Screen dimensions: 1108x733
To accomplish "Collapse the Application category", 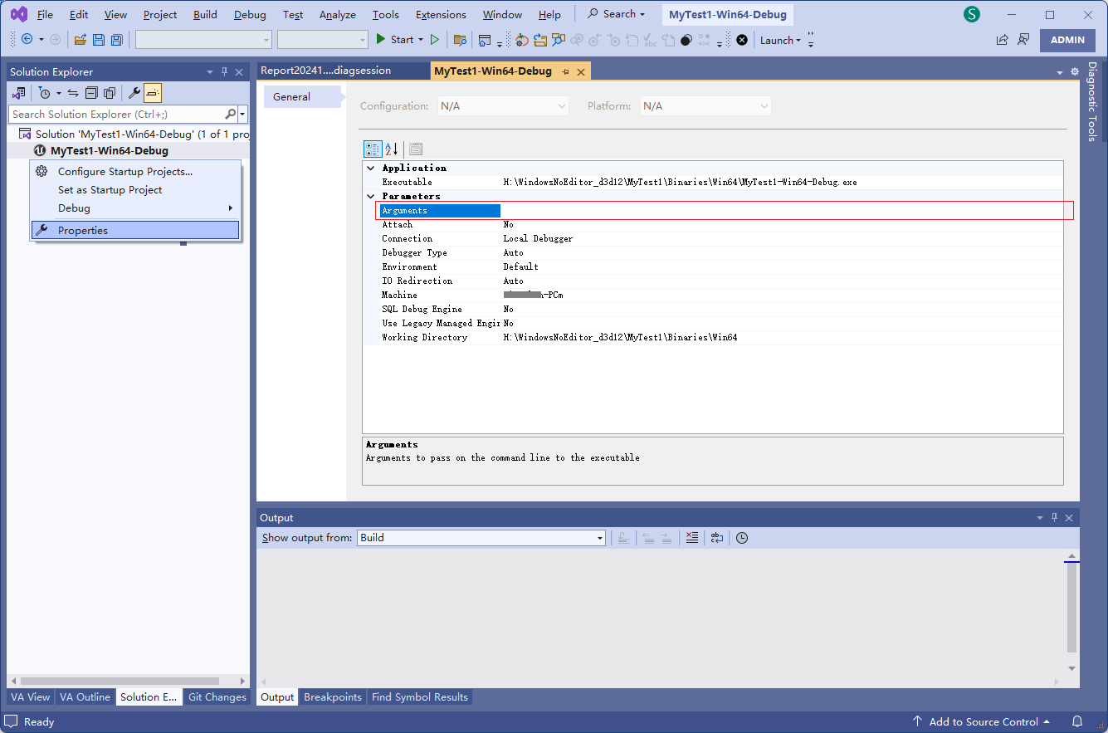I will [x=370, y=168].
